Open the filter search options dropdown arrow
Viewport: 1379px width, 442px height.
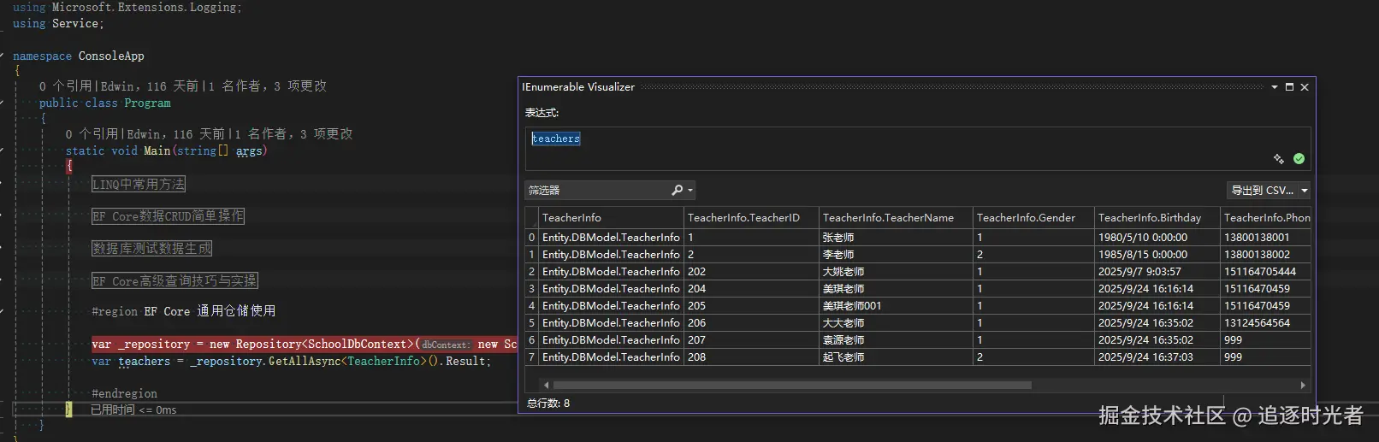(x=689, y=191)
